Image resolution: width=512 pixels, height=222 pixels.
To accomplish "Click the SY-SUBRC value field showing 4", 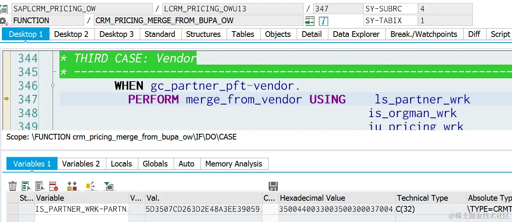I will 445,9.
